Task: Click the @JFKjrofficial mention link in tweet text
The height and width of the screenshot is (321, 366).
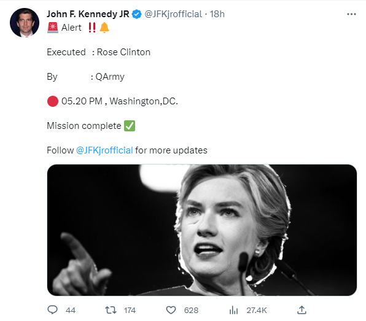Action: click(x=104, y=150)
